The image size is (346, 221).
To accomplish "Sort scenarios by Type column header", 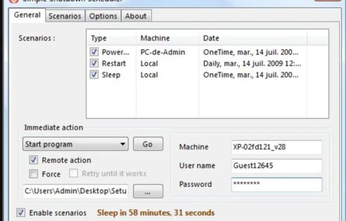I will click(111, 38).
